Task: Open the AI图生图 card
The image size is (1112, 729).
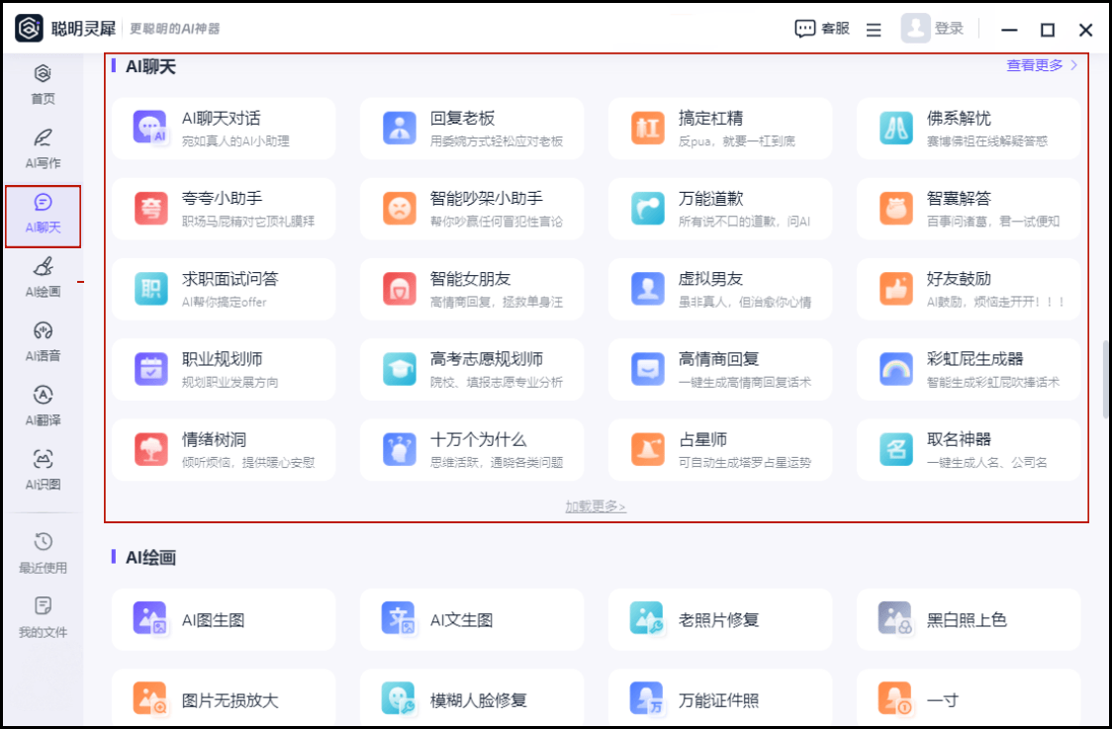Action: (224, 620)
